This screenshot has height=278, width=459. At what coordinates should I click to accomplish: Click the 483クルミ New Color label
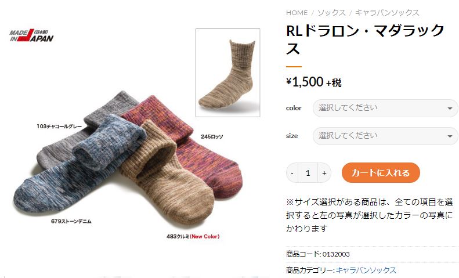click(193, 236)
